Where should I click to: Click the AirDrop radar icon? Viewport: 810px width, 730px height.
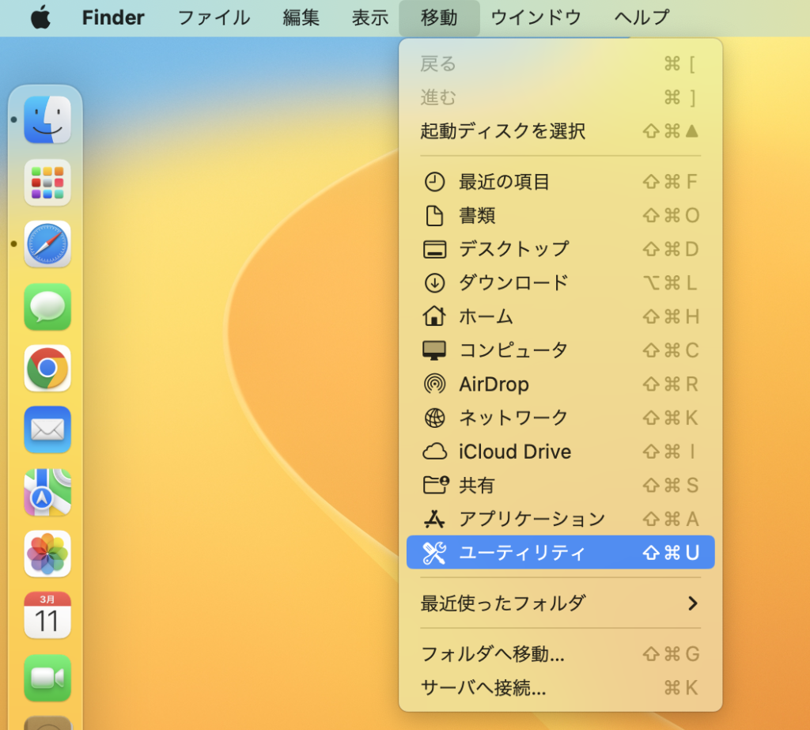(x=434, y=384)
